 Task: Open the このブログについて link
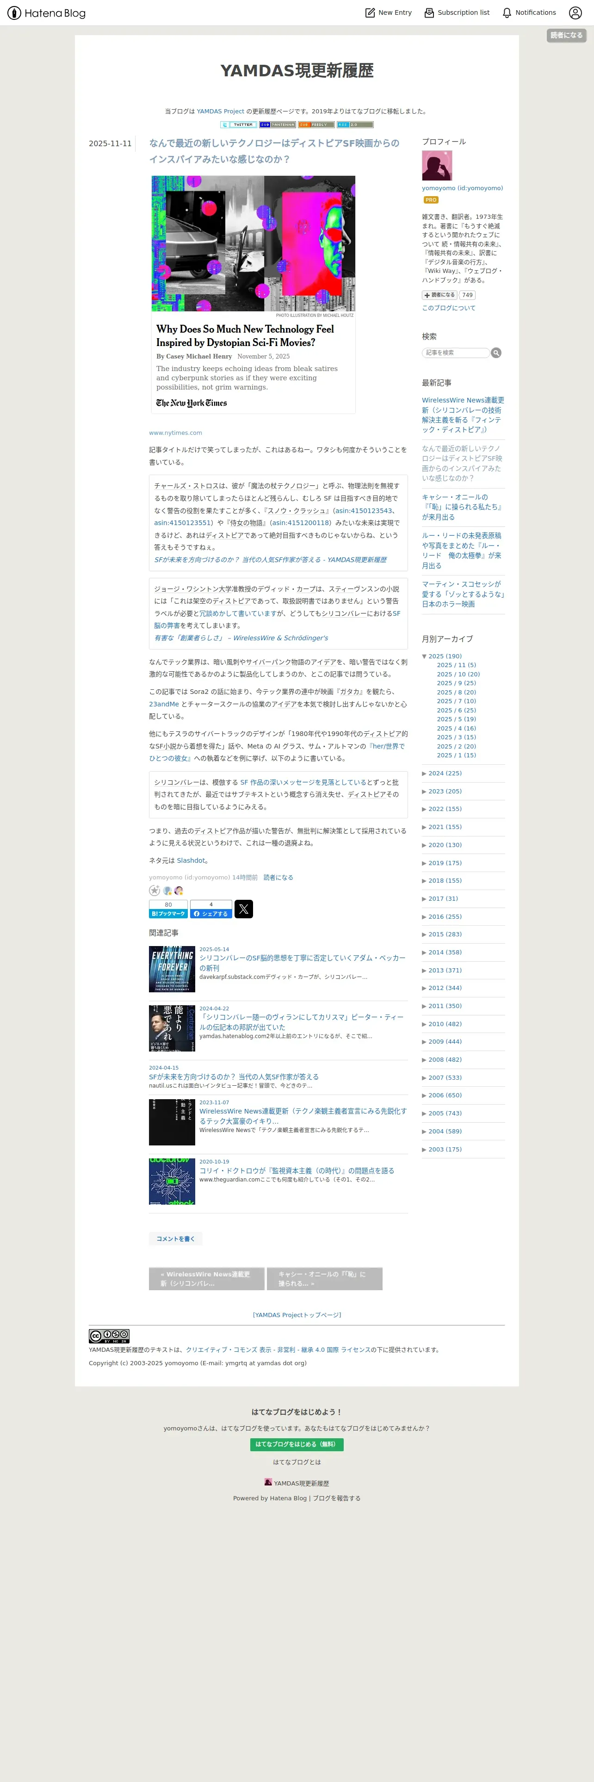coord(449,308)
